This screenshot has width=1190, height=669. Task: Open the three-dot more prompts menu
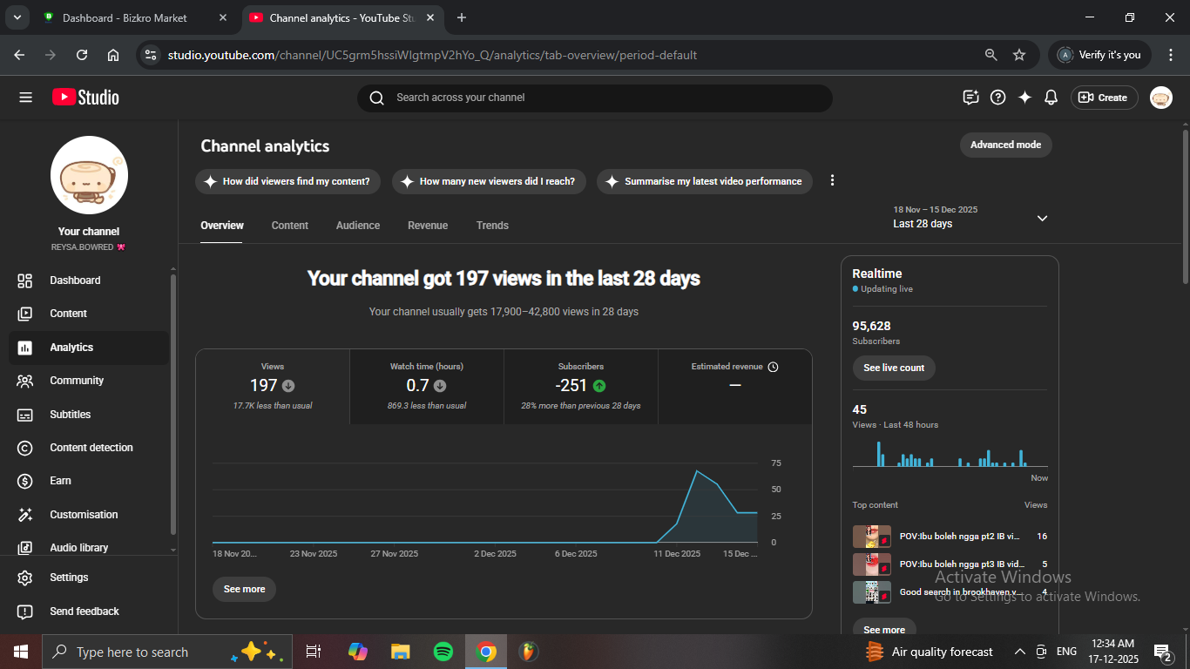point(832,180)
